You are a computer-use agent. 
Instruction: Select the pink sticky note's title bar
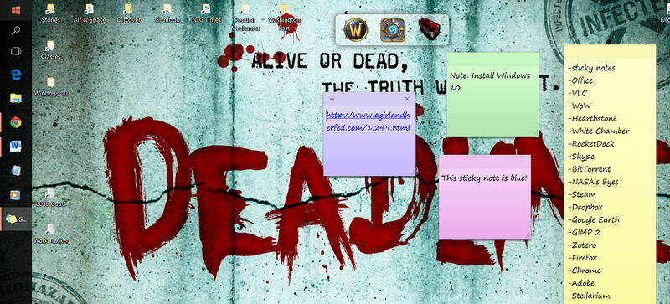point(485,162)
